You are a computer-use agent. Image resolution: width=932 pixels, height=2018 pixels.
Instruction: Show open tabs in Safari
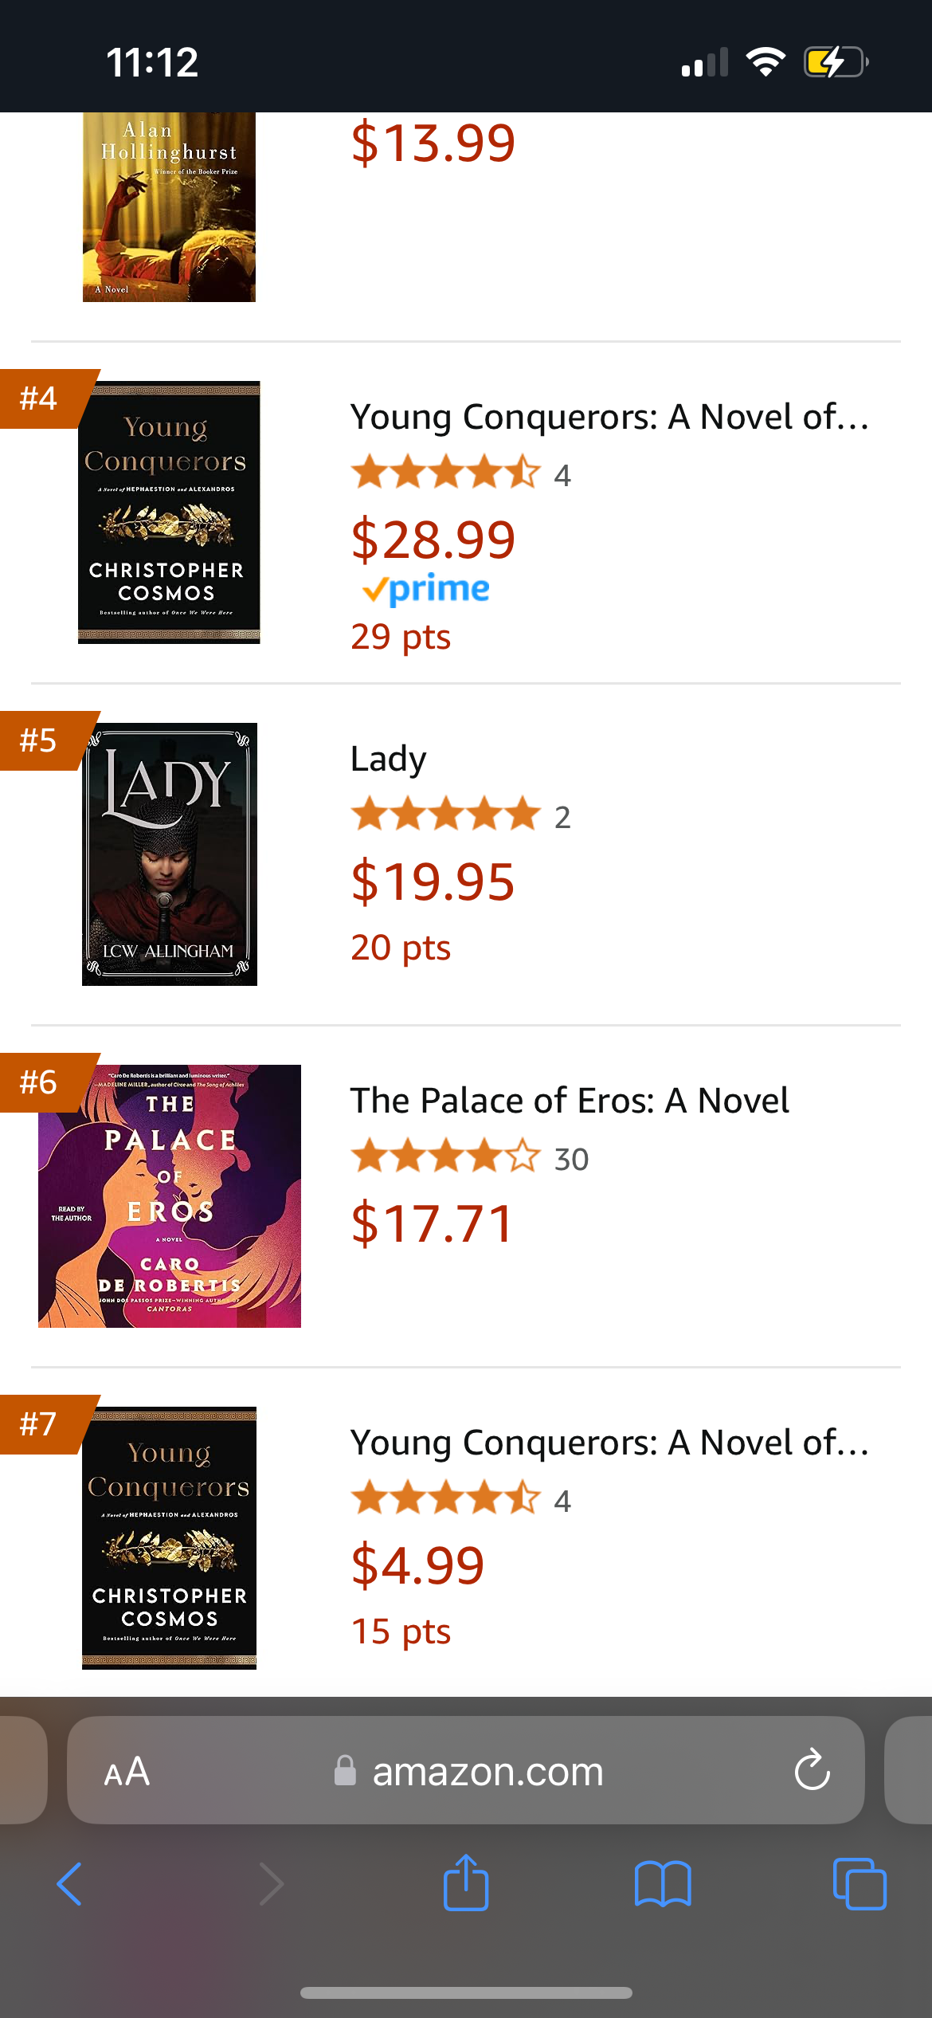point(859,1884)
